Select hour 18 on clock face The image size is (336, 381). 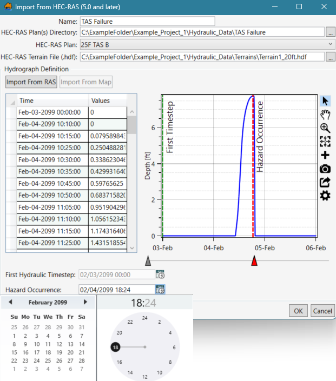[116, 347]
